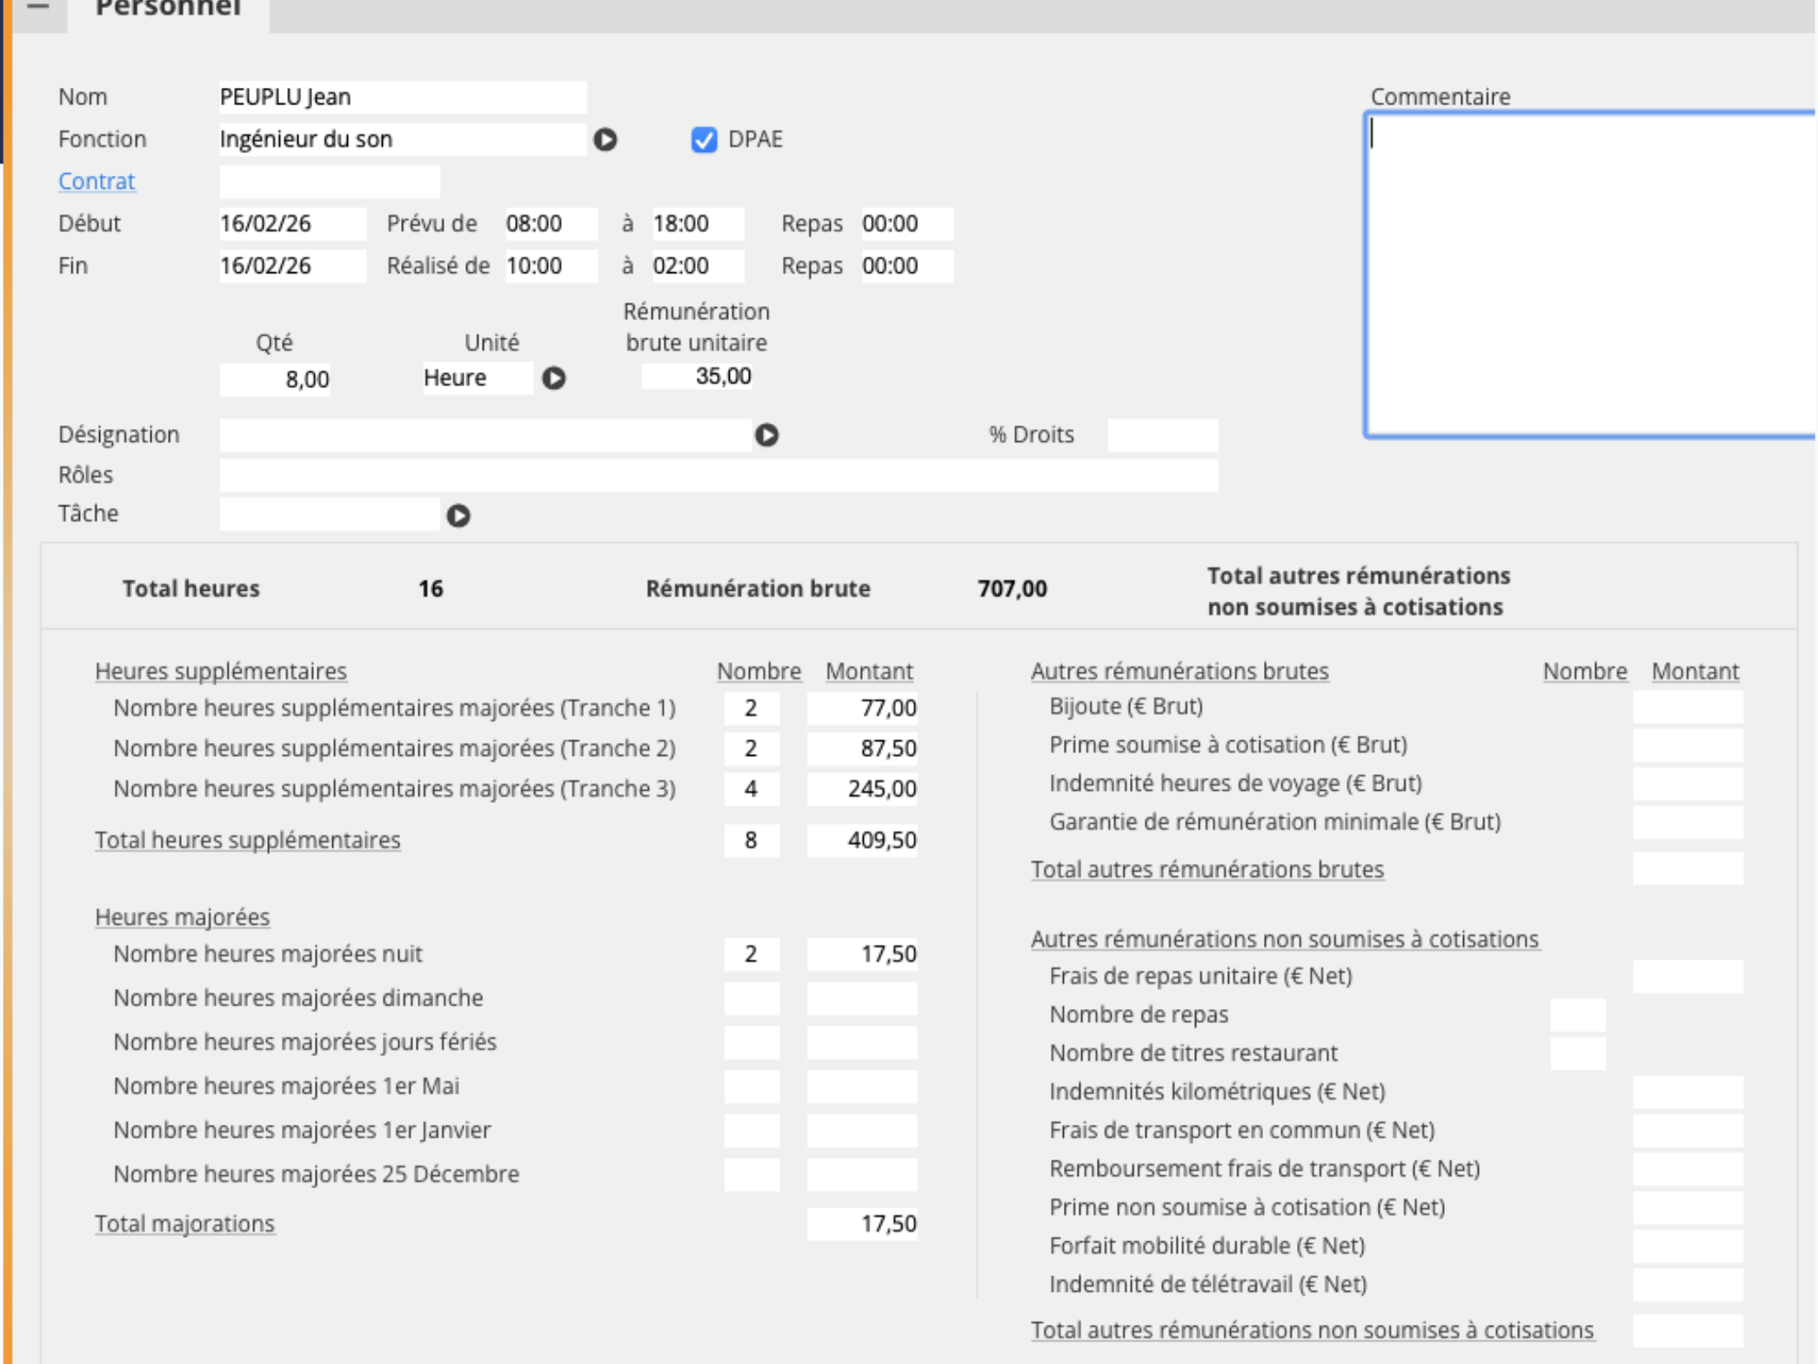Click Bijoute (€ Brut) Montant field

click(1688, 707)
